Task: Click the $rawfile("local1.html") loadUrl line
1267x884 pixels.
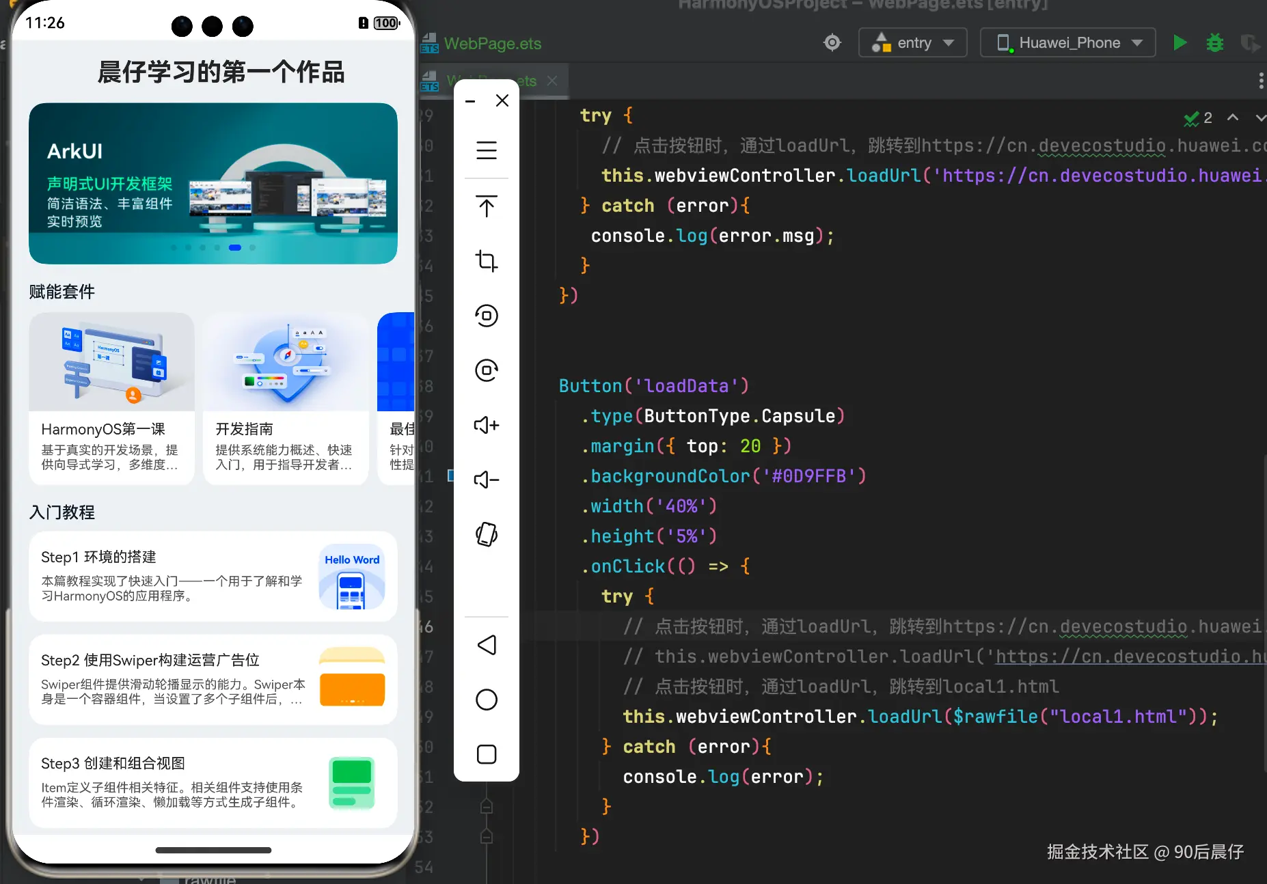Action: 921,717
